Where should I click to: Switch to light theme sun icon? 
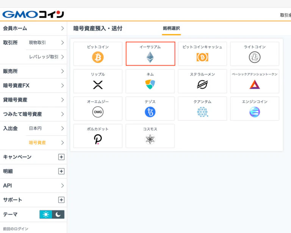point(45,214)
